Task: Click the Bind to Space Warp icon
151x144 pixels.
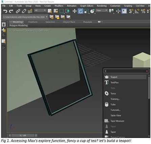Action: click(30, 11)
